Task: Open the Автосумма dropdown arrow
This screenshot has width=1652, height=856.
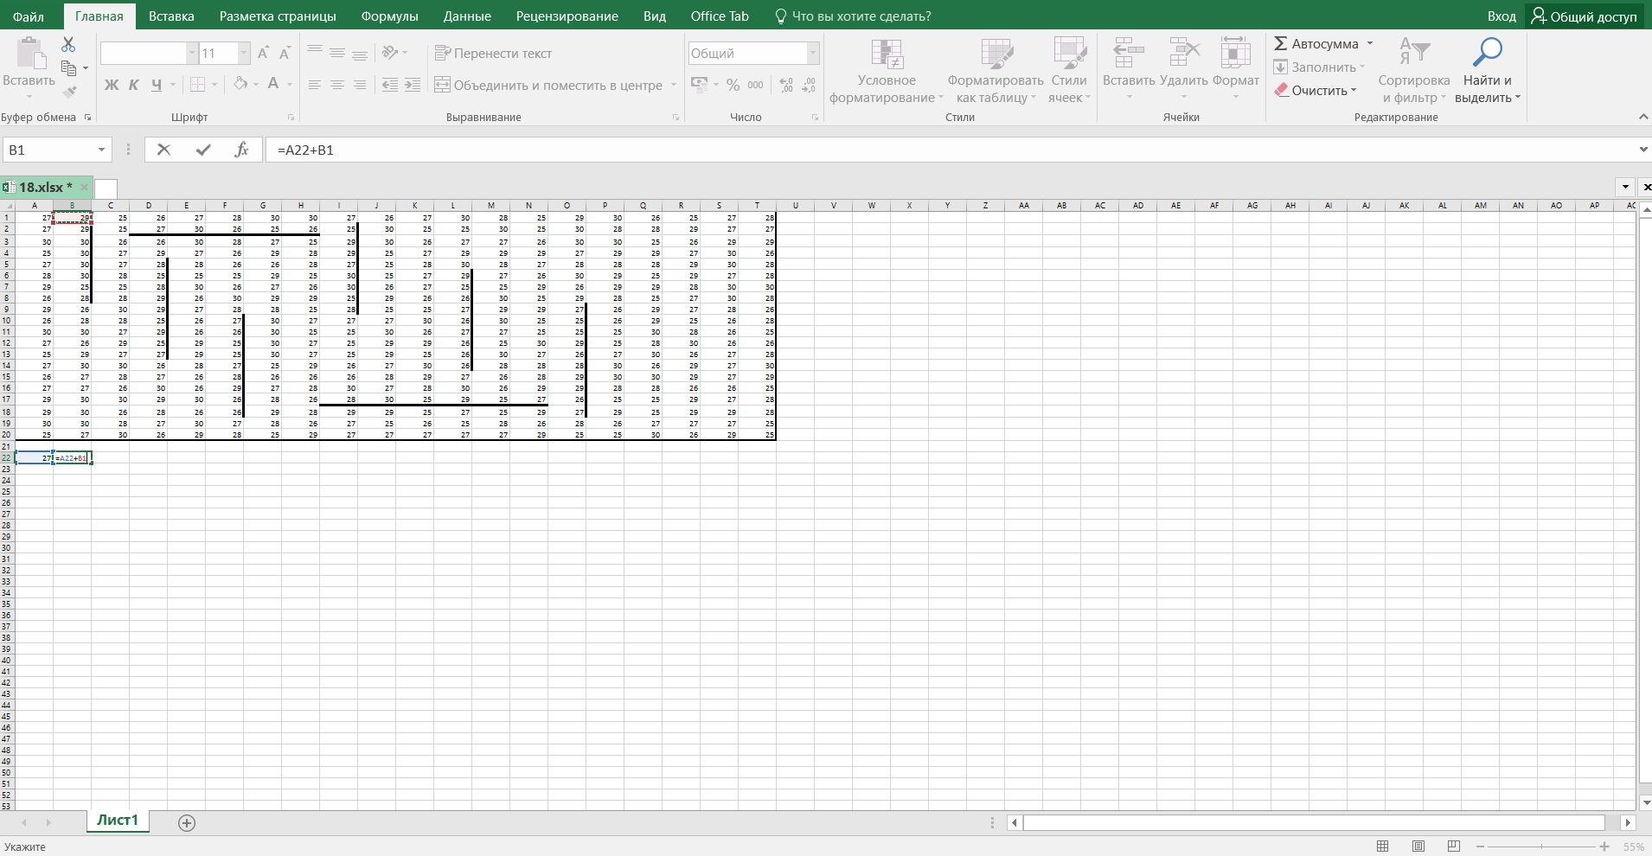Action: click(x=1370, y=43)
